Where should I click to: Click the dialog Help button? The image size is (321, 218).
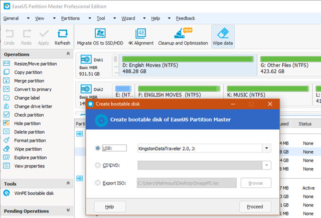110,207
